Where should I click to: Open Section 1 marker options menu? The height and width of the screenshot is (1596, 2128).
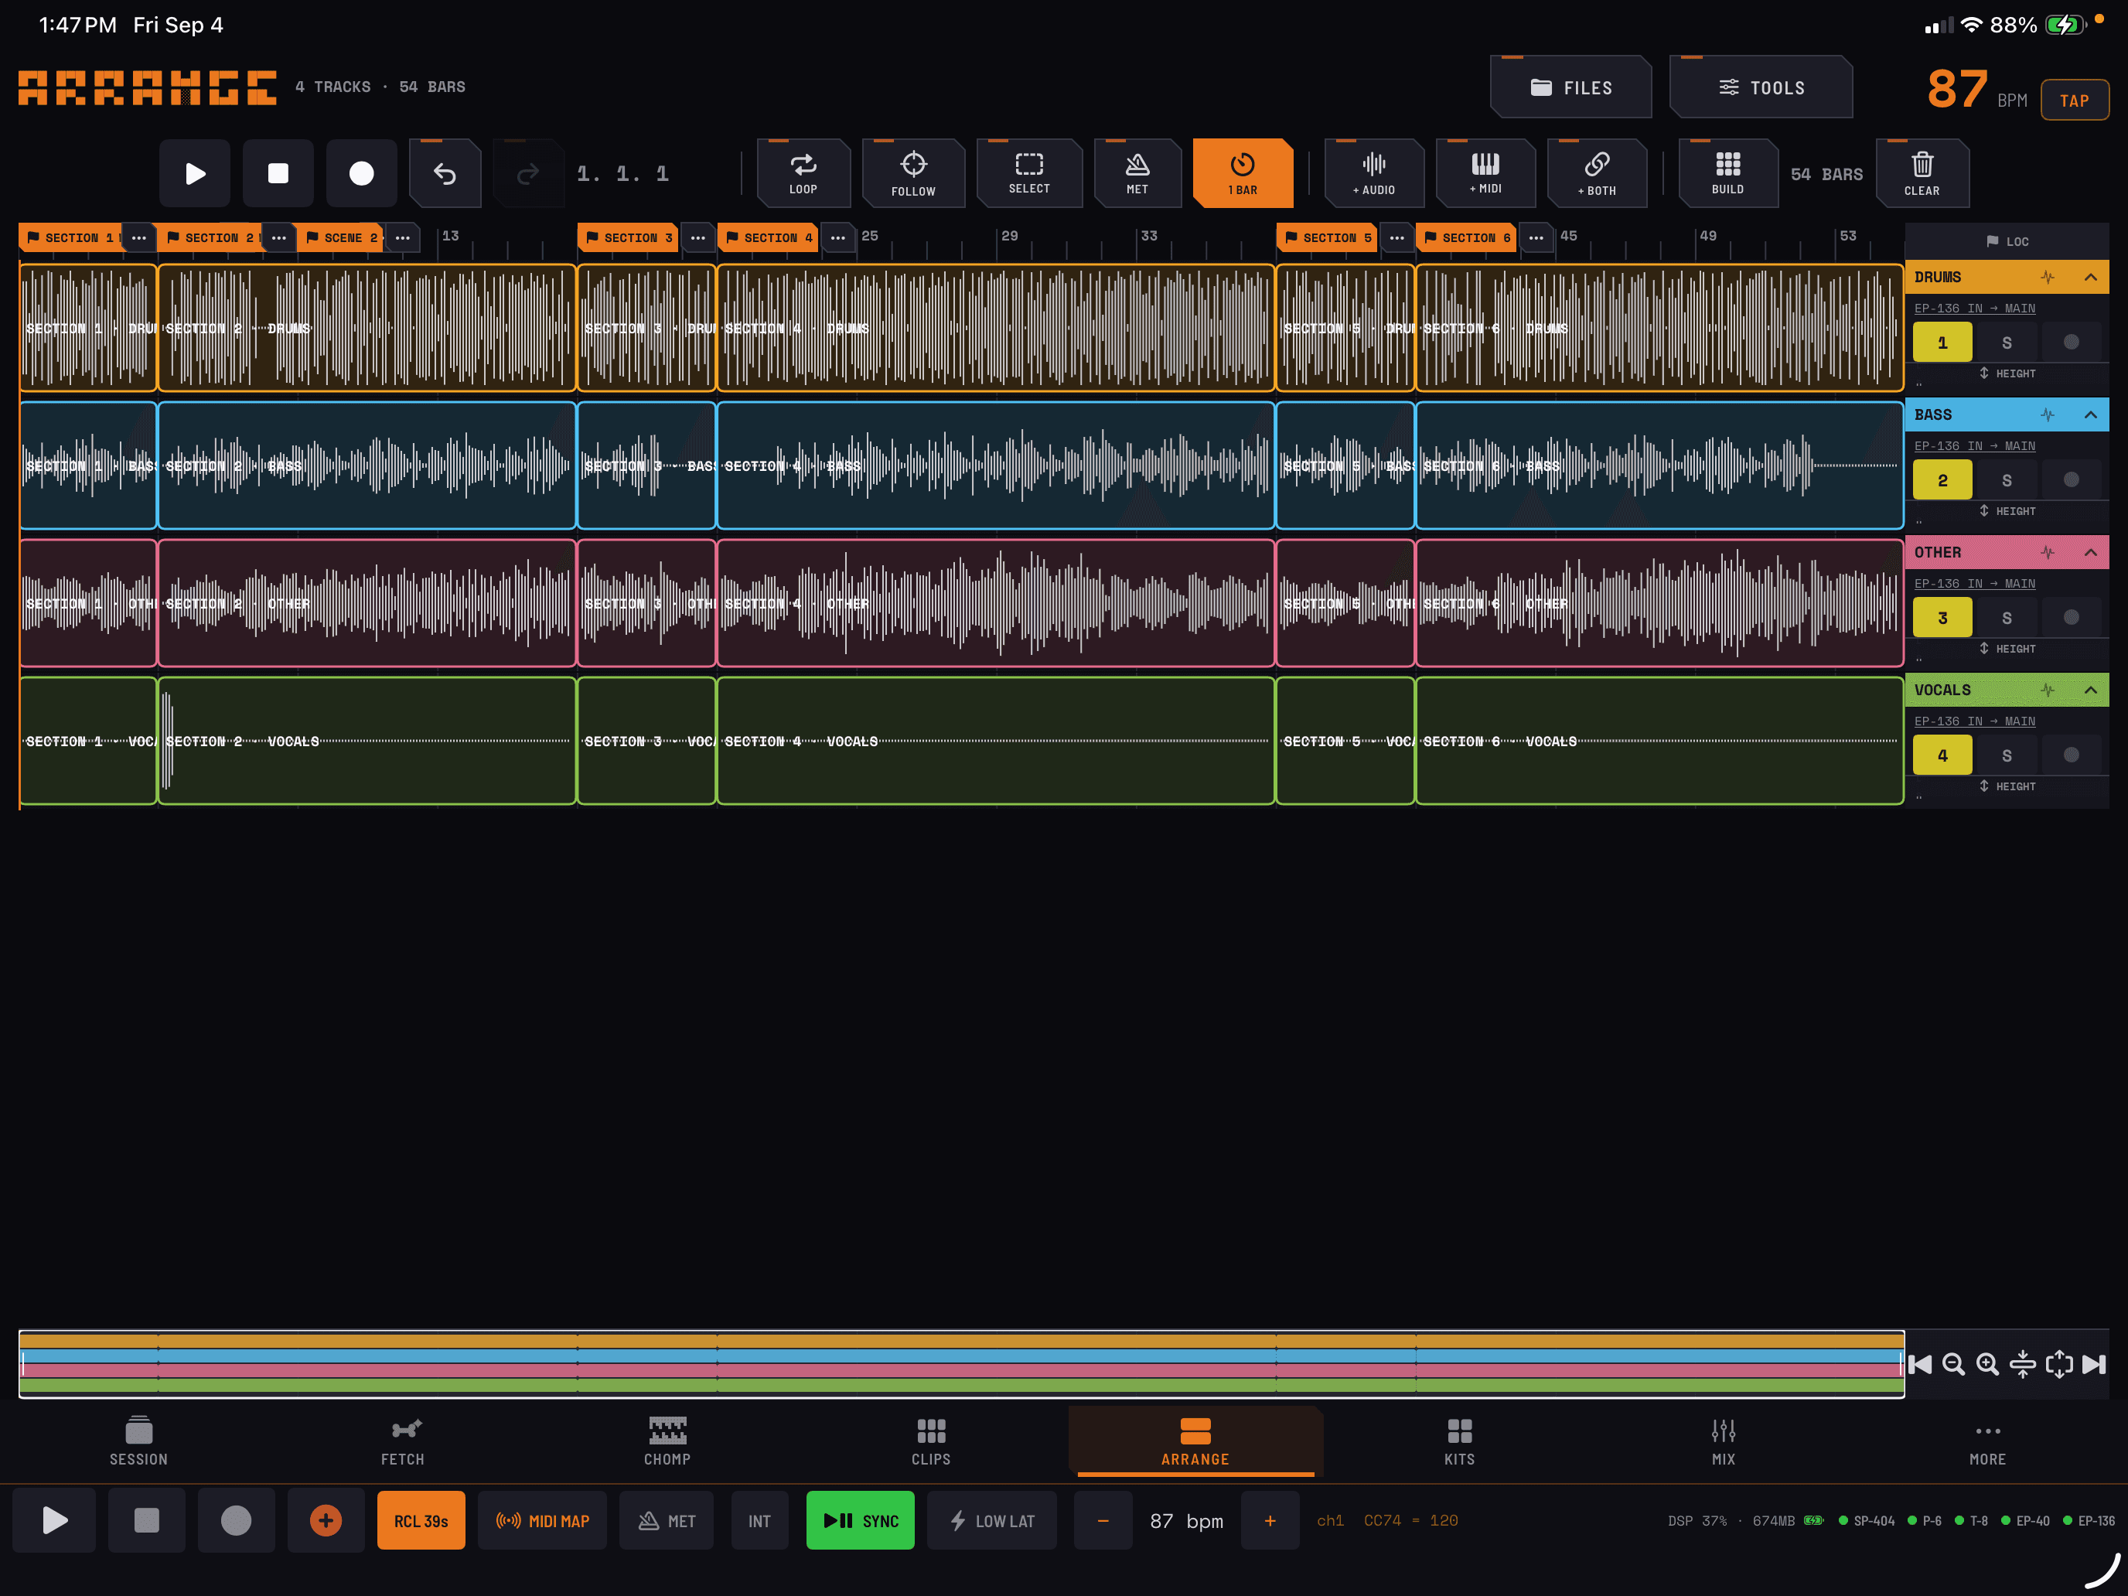(138, 237)
